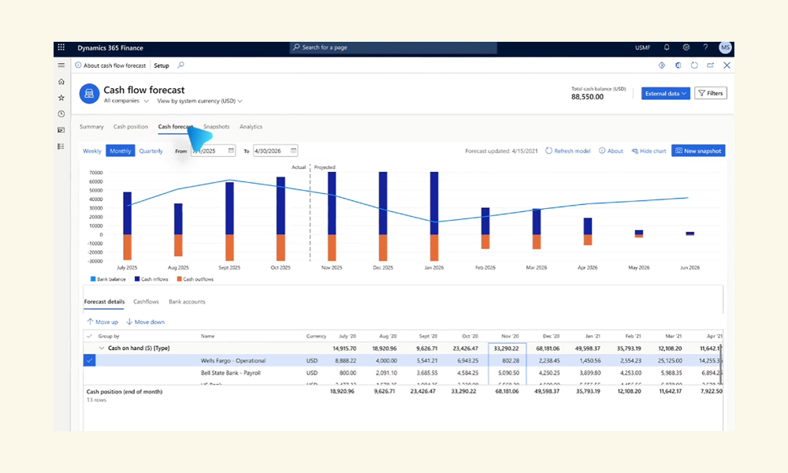Refresh the page via circular arrow
The image size is (788, 473).
(x=694, y=65)
